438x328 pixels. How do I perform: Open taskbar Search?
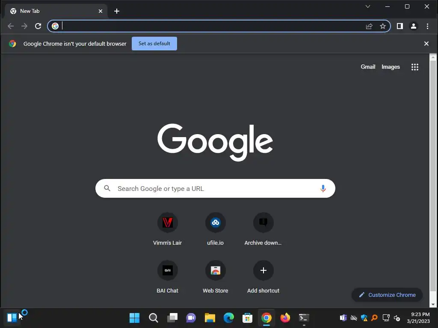tap(154, 318)
